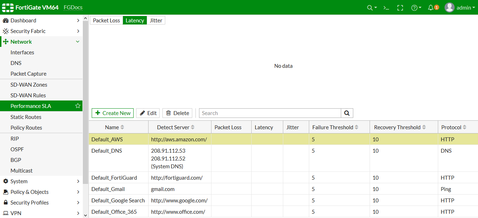478x218 pixels.
Task: Open the top bar search magnifier
Action: click(x=369, y=7)
